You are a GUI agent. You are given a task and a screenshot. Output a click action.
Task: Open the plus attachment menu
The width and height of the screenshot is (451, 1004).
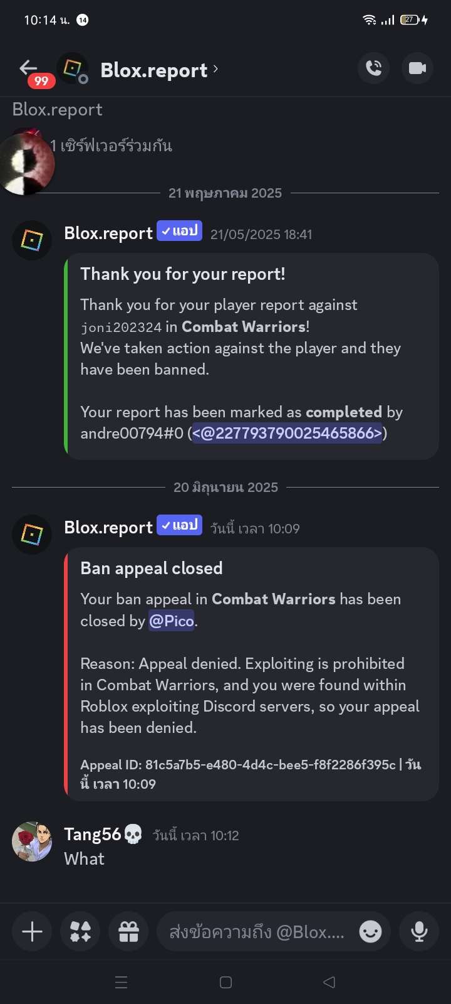pyautogui.click(x=32, y=932)
